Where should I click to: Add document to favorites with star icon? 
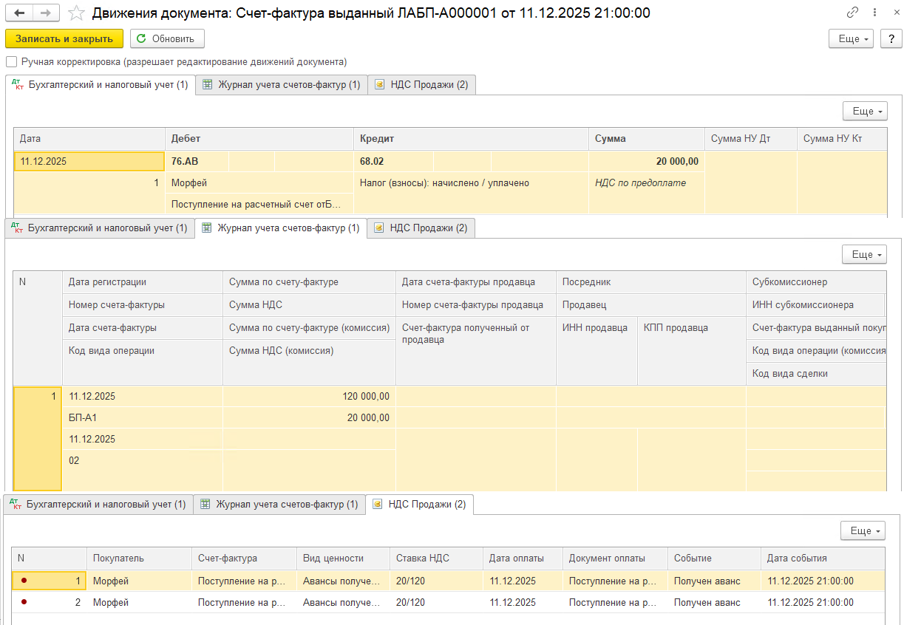pyautogui.click(x=75, y=13)
